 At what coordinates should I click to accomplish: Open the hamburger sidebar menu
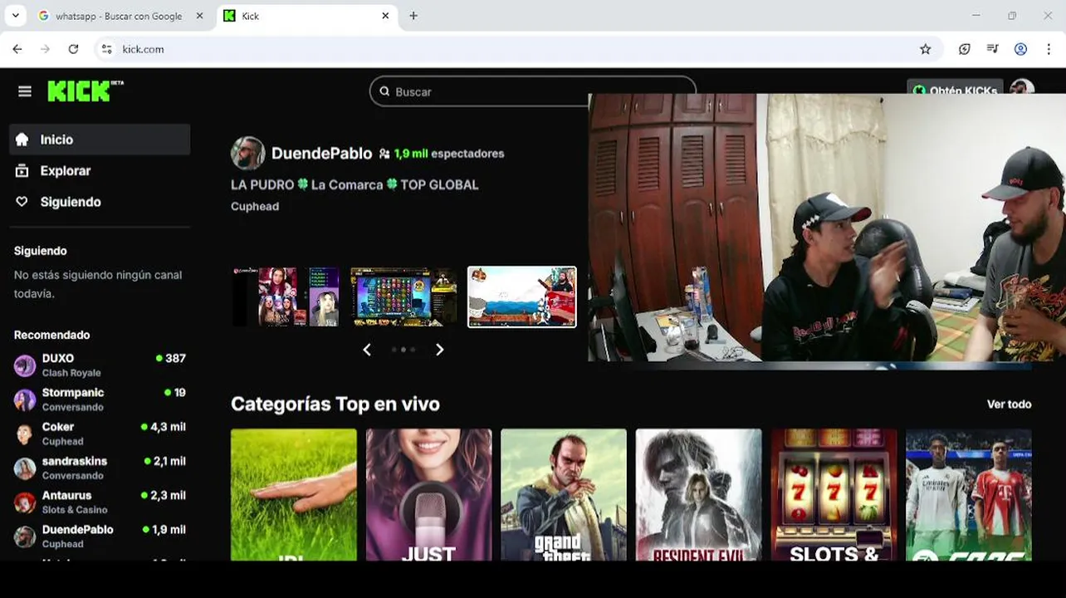pyautogui.click(x=25, y=91)
